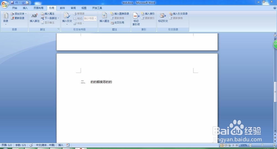277x149 pixels.
Task: Switch to Full Screen Reading view
Action: click(x=225, y=145)
